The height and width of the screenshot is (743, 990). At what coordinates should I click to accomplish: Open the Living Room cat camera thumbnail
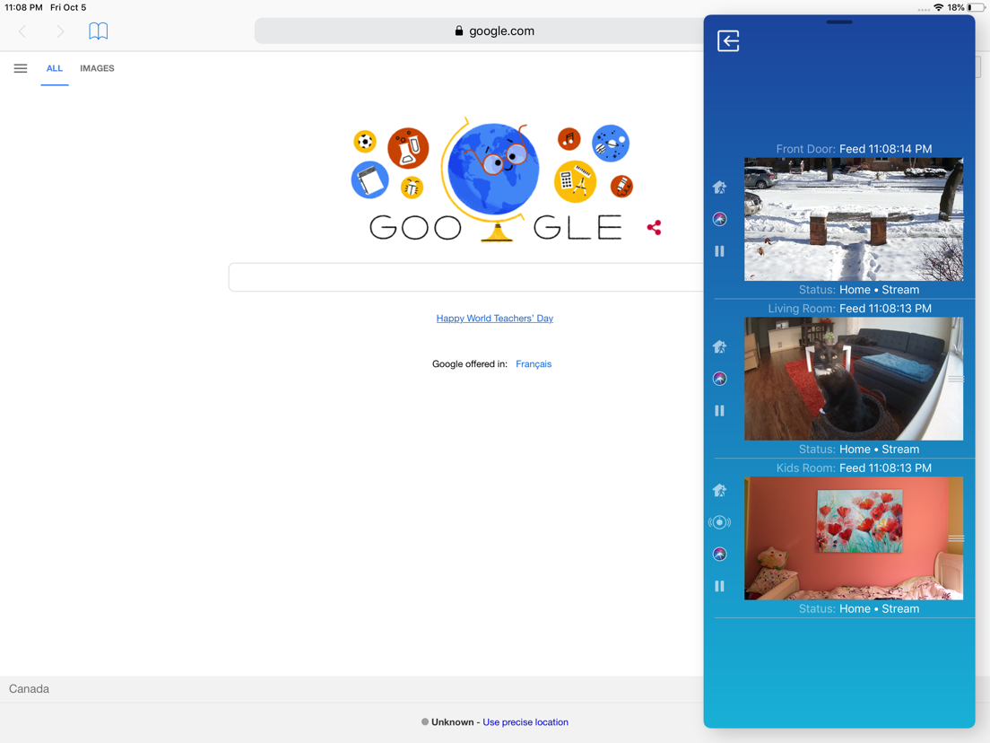(x=854, y=379)
